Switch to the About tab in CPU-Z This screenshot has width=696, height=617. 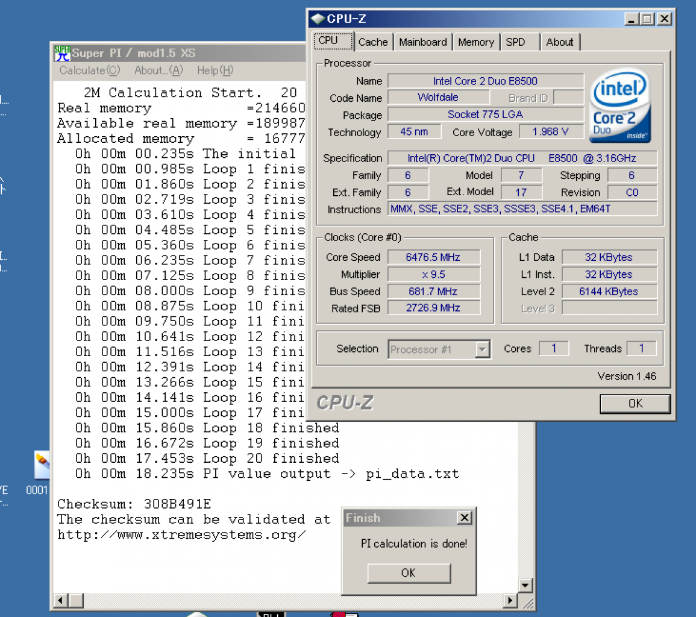tap(560, 42)
